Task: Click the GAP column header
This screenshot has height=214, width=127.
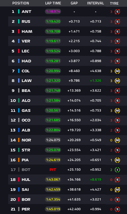Action: 74,3
